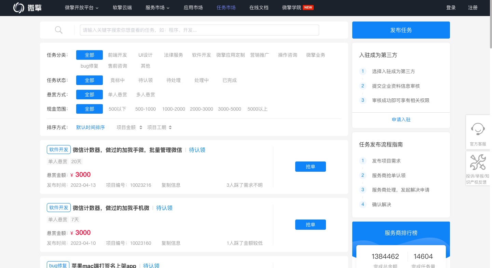Open the 投诉/举报 tools icon
Screen dimensions: 492x268
[478, 163]
